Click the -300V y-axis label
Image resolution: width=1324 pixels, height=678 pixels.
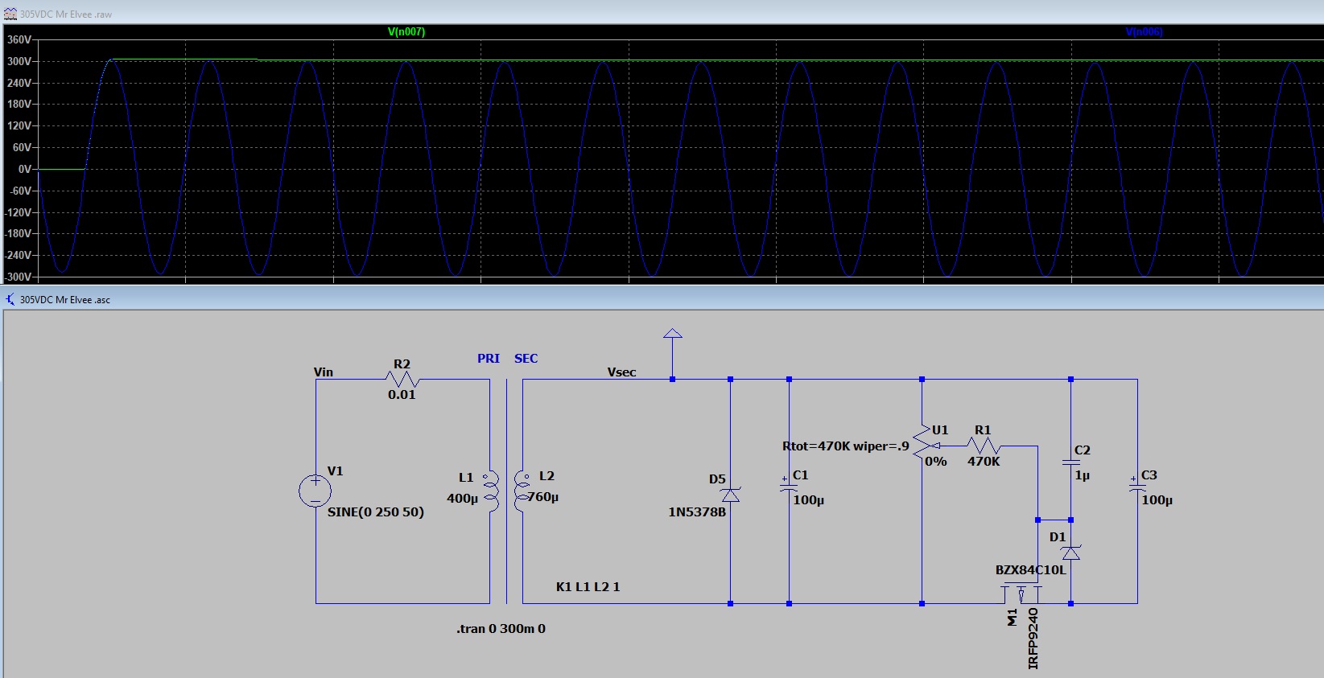point(19,277)
